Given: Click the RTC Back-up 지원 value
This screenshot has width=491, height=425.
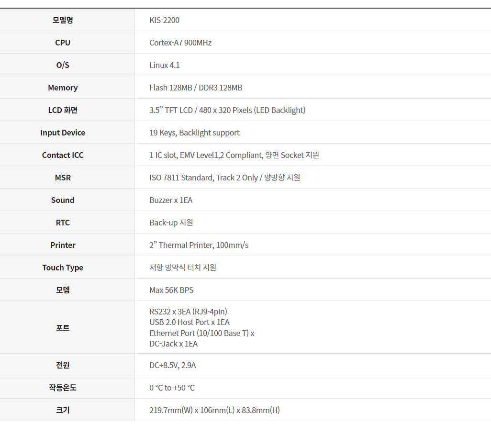Looking at the screenshot, I should point(171,223).
